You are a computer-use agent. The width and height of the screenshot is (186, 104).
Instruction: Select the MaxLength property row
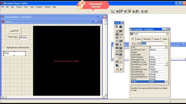pyautogui.click(x=148, y=55)
